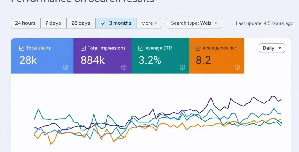Toggle the Total clicks checkbox
The height and width of the screenshot is (152, 299).
tap(22, 48)
